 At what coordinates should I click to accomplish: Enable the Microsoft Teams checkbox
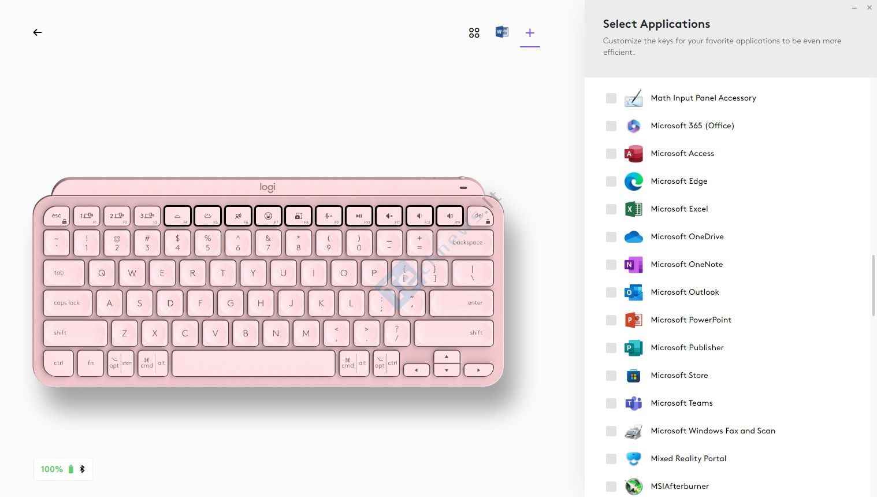point(611,403)
